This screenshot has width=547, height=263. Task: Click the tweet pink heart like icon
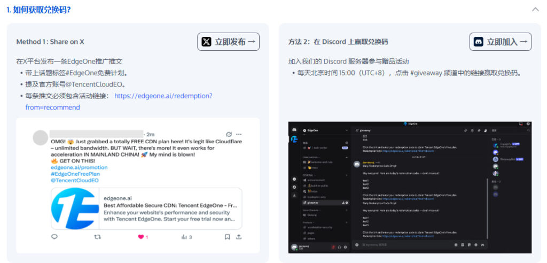coord(140,237)
